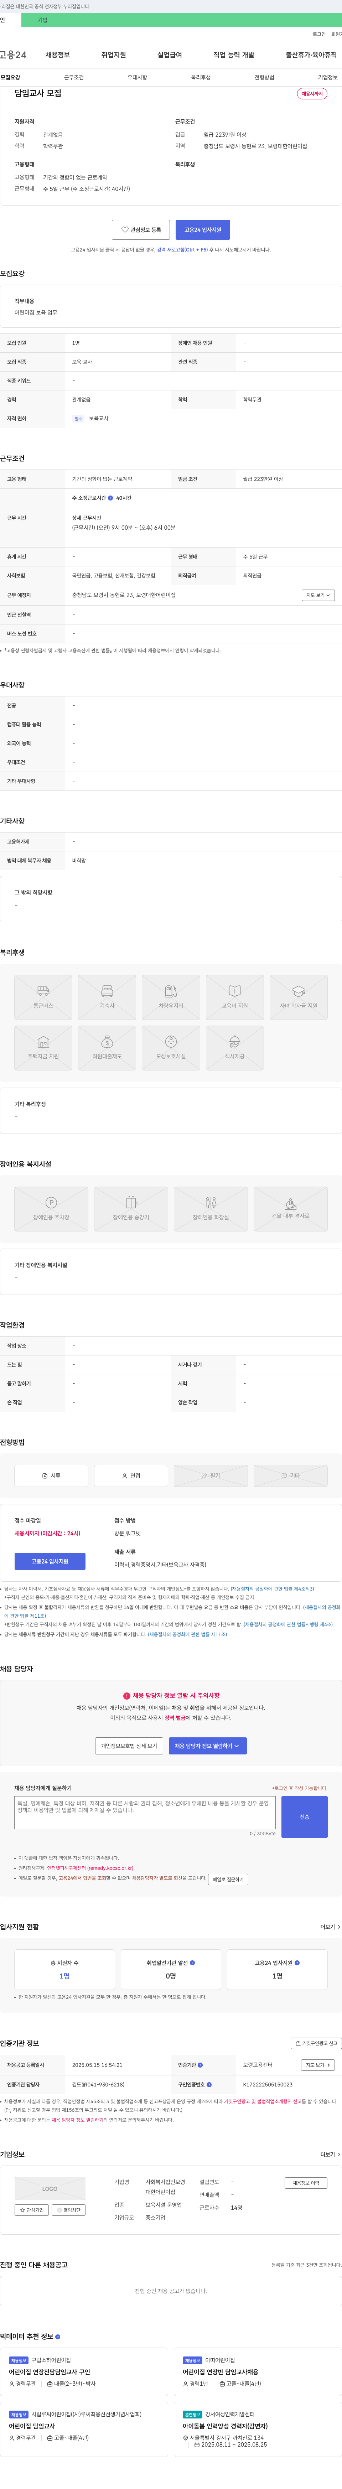Viewport: 342px width, 2489px height.
Task: Click the 통근버스 welfare icon
Action: [x=43, y=997]
